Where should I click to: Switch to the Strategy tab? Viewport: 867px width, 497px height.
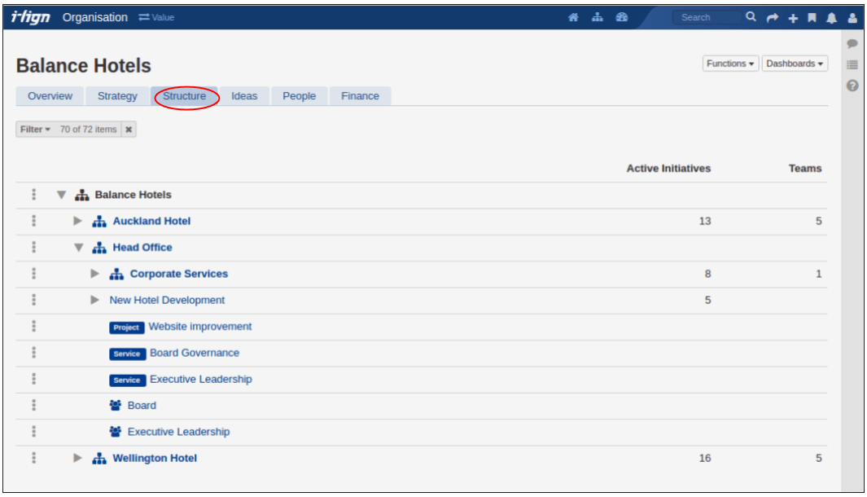pos(117,96)
